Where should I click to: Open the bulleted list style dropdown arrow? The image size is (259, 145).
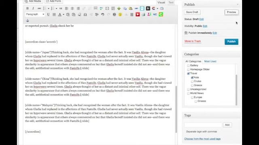(x=49, y=8)
